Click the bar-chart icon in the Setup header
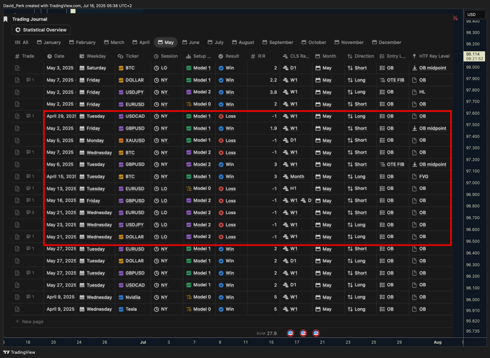 (x=188, y=56)
